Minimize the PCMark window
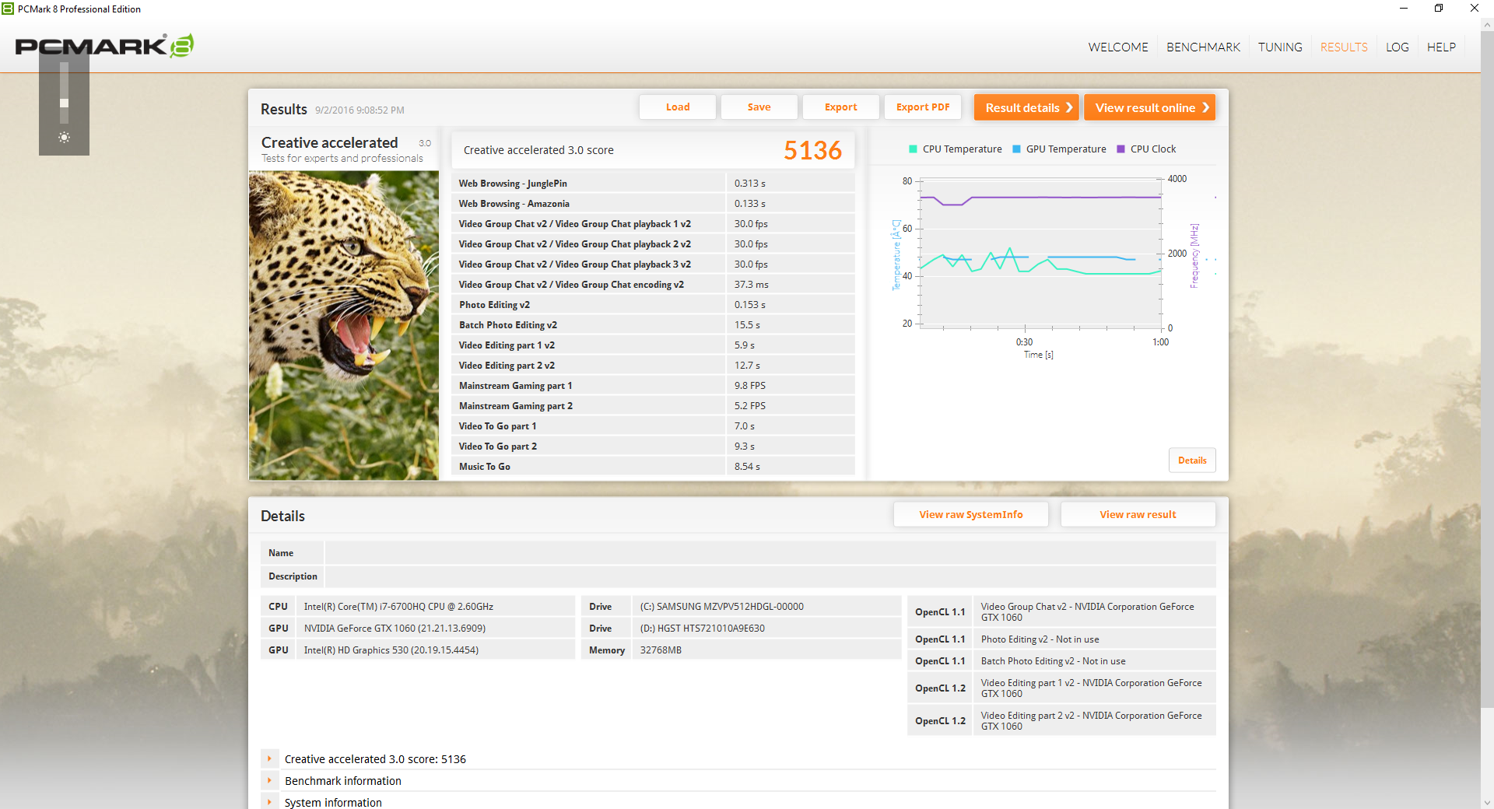 pyautogui.click(x=1404, y=9)
